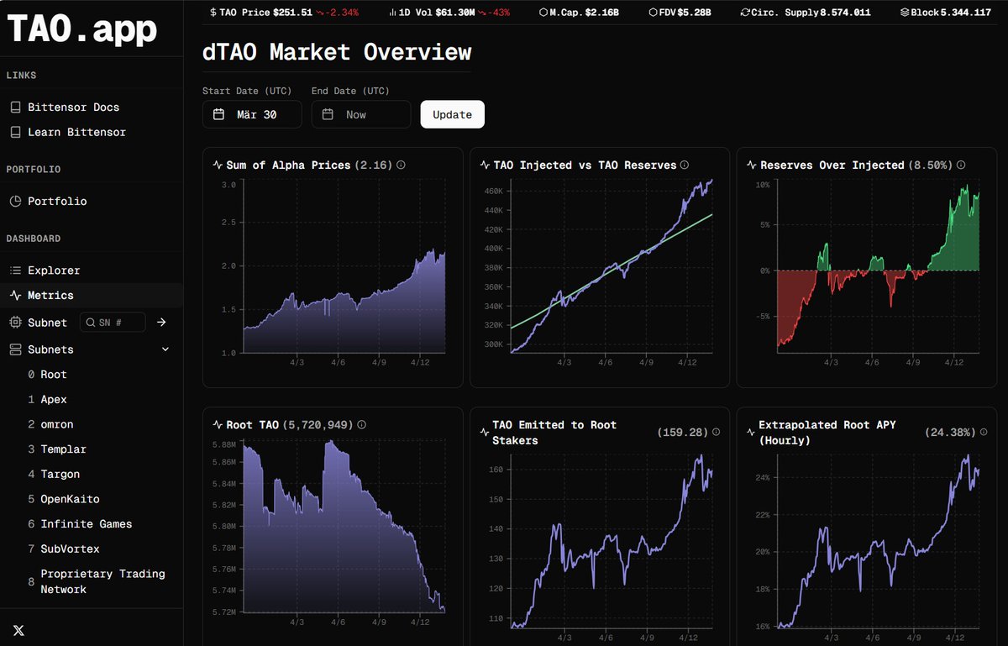Click the Learn Bittensor book icon
This screenshot has width=1008, height=646.
click(15, 133)
